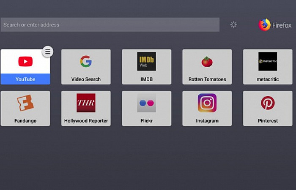Viewport: 296px width, 190px height.
Task: Click the black metacritic logo icon
Action: pyautogui.click(x=268, y=61)
